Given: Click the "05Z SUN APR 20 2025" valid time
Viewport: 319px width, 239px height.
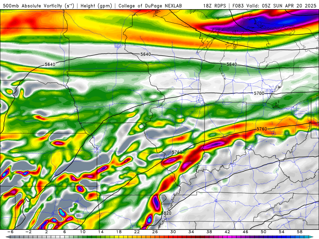Looking at the screenshot, I should [x=289, y=6].
